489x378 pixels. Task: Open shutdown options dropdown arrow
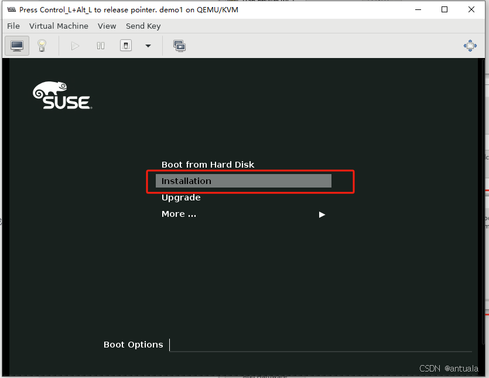[148, 46]
